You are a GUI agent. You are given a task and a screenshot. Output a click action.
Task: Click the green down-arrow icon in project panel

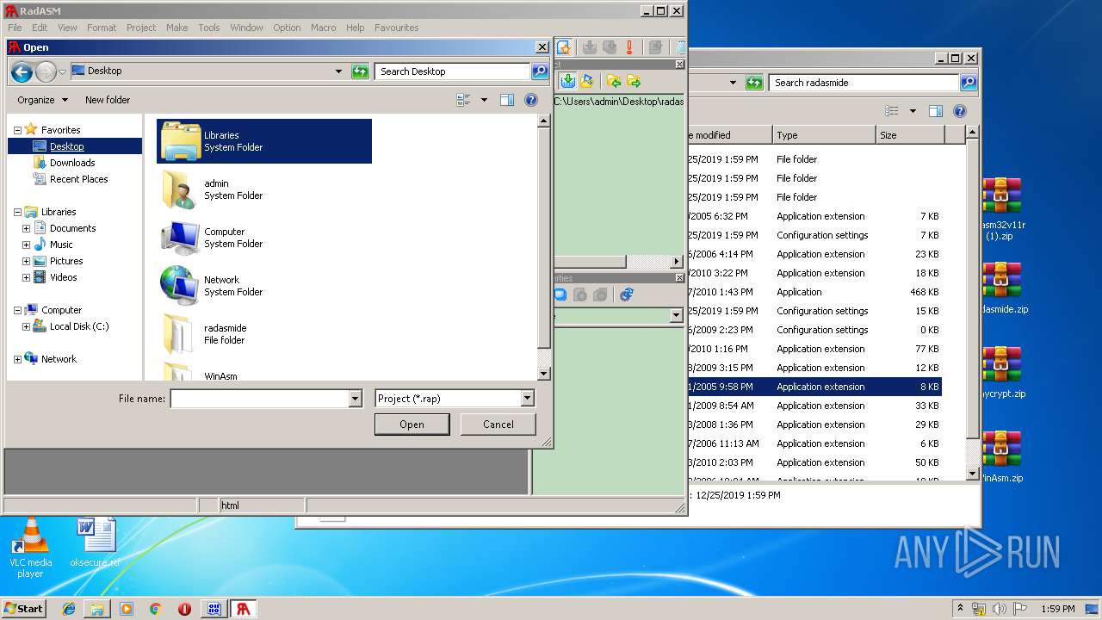pos(567,81)
